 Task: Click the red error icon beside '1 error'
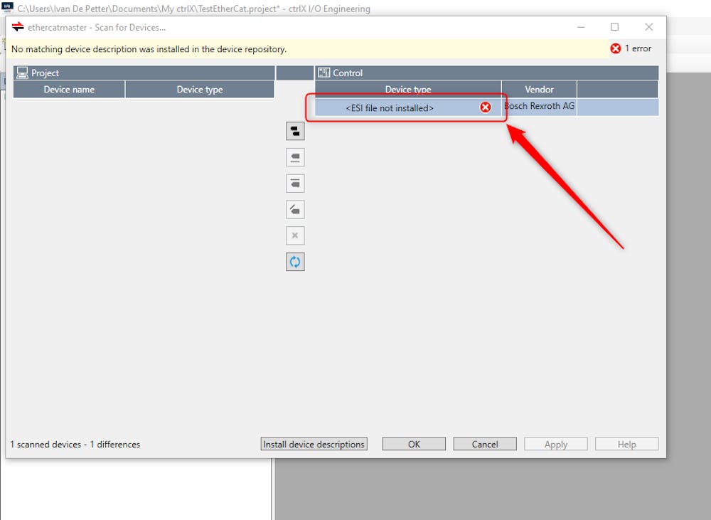(x=616, y=49)
